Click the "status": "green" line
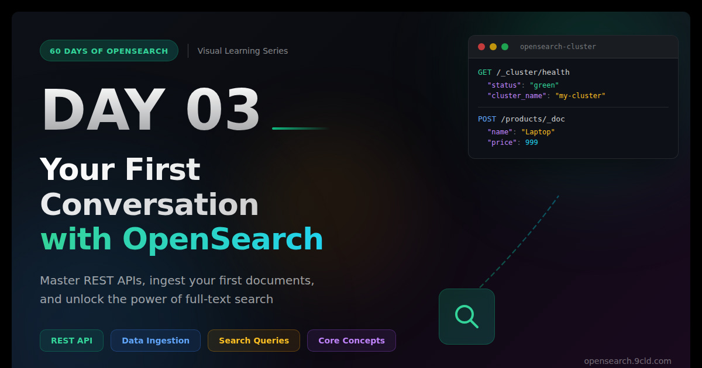The image size is (702, 368). (523, 85)
